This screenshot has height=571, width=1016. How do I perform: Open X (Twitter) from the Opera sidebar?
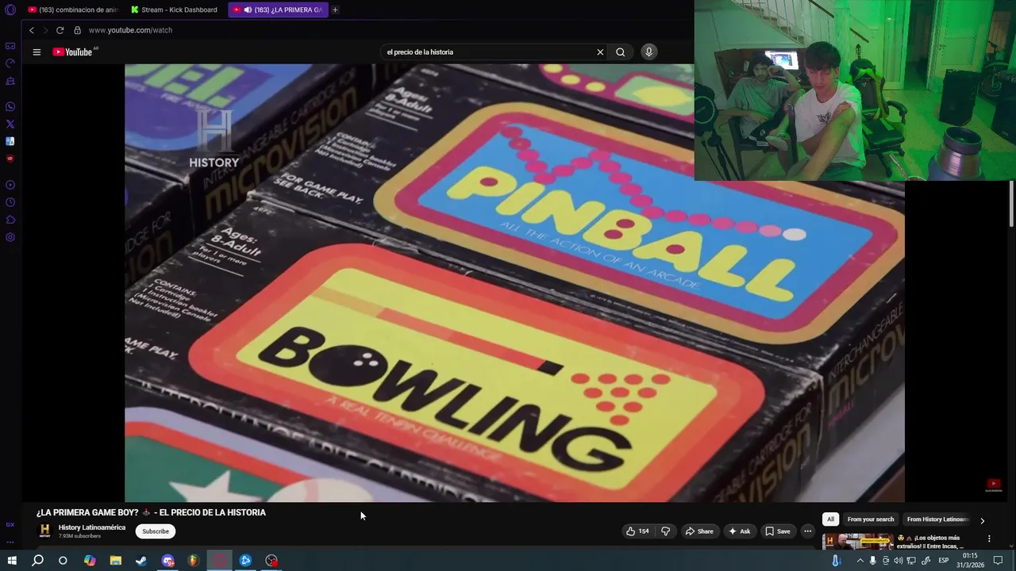pyautogui.click(x=10, y=124)
